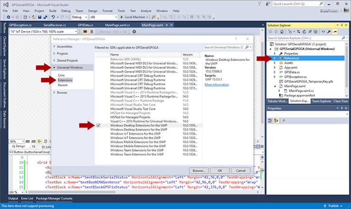Image resolution: width=351 pixels, height=209 pixels.
Task: Click the Browse... button in Reference Manager
Action: (199, 171)
